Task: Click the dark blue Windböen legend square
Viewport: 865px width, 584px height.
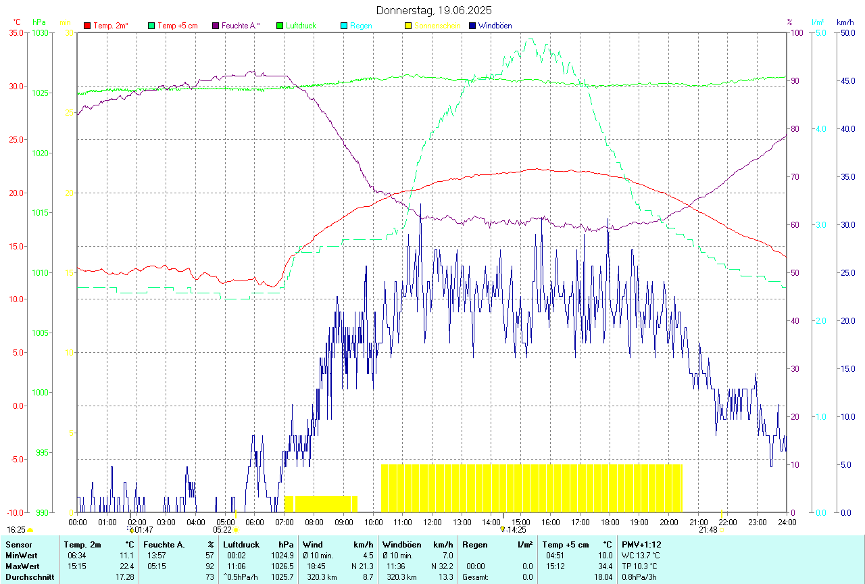Action: (472, 26)
